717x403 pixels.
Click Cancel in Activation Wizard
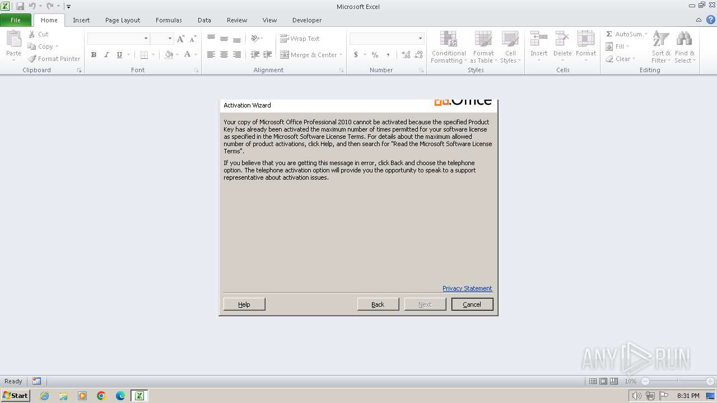[x=472, y=304]
